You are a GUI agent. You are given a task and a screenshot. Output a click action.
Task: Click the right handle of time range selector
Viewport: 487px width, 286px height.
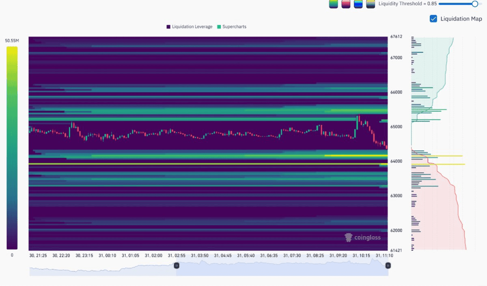click(x=388, y=265)
